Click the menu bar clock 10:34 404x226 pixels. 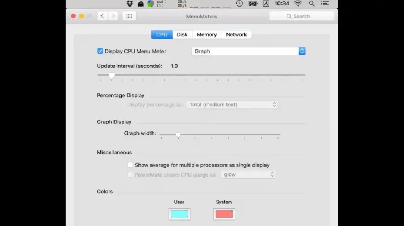[282, 3]
